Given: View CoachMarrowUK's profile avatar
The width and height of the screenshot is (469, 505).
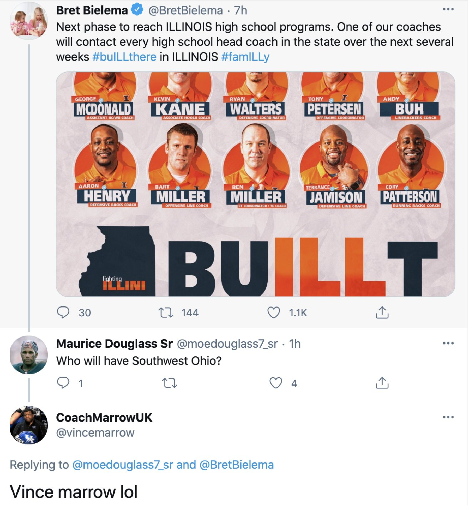Looking at the screenshot, I should tap(29, 425).
